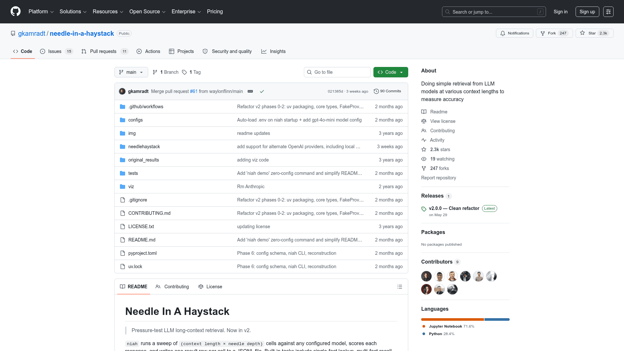Expand the Platform menu in header

point(41,12)
